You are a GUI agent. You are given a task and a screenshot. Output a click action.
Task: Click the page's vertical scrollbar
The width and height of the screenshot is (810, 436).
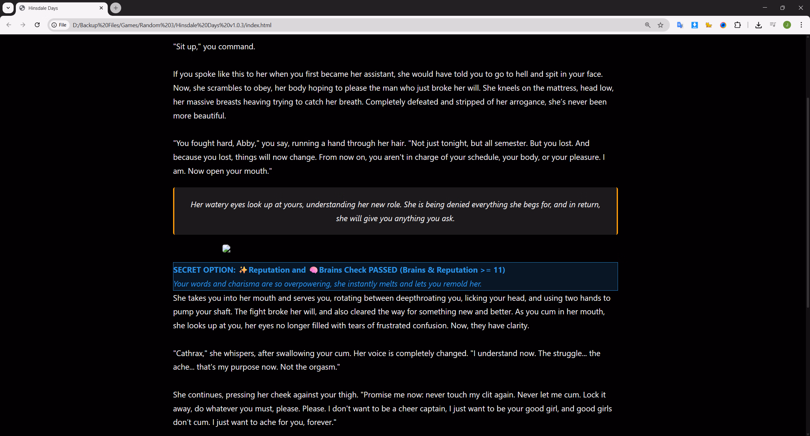[807, 202]
